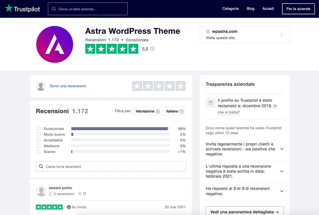Image resolution: width=319 pixels, height=215 pixels.
Task: Click the Cerca tra le recensioni input field
Action: point(111,166)
